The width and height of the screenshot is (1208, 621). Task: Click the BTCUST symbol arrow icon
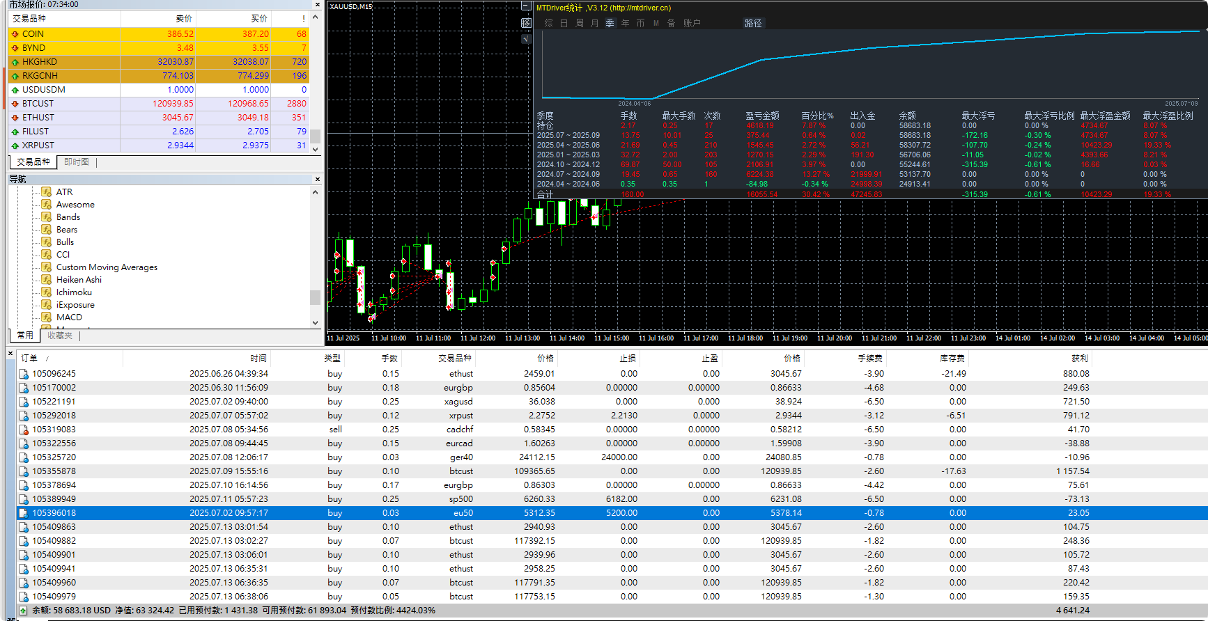[x=15, y=104]
